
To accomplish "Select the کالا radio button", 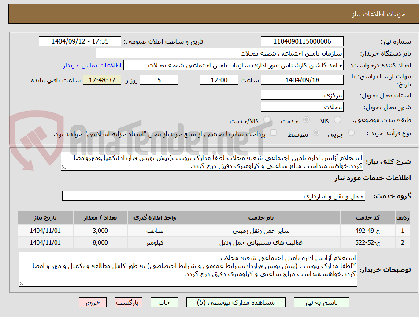I will click(x=337, y=119).
